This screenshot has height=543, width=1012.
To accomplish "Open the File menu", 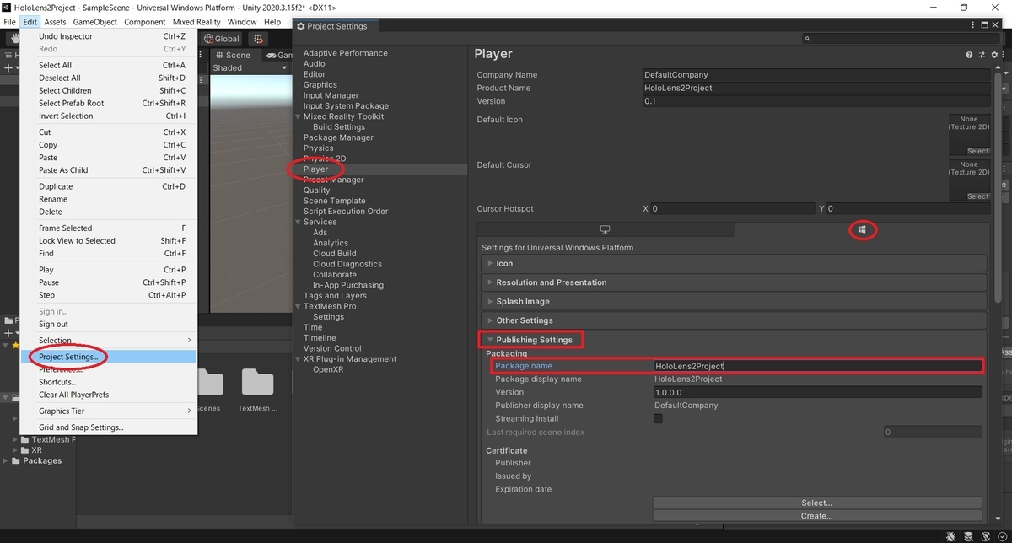I will (9, 22).
